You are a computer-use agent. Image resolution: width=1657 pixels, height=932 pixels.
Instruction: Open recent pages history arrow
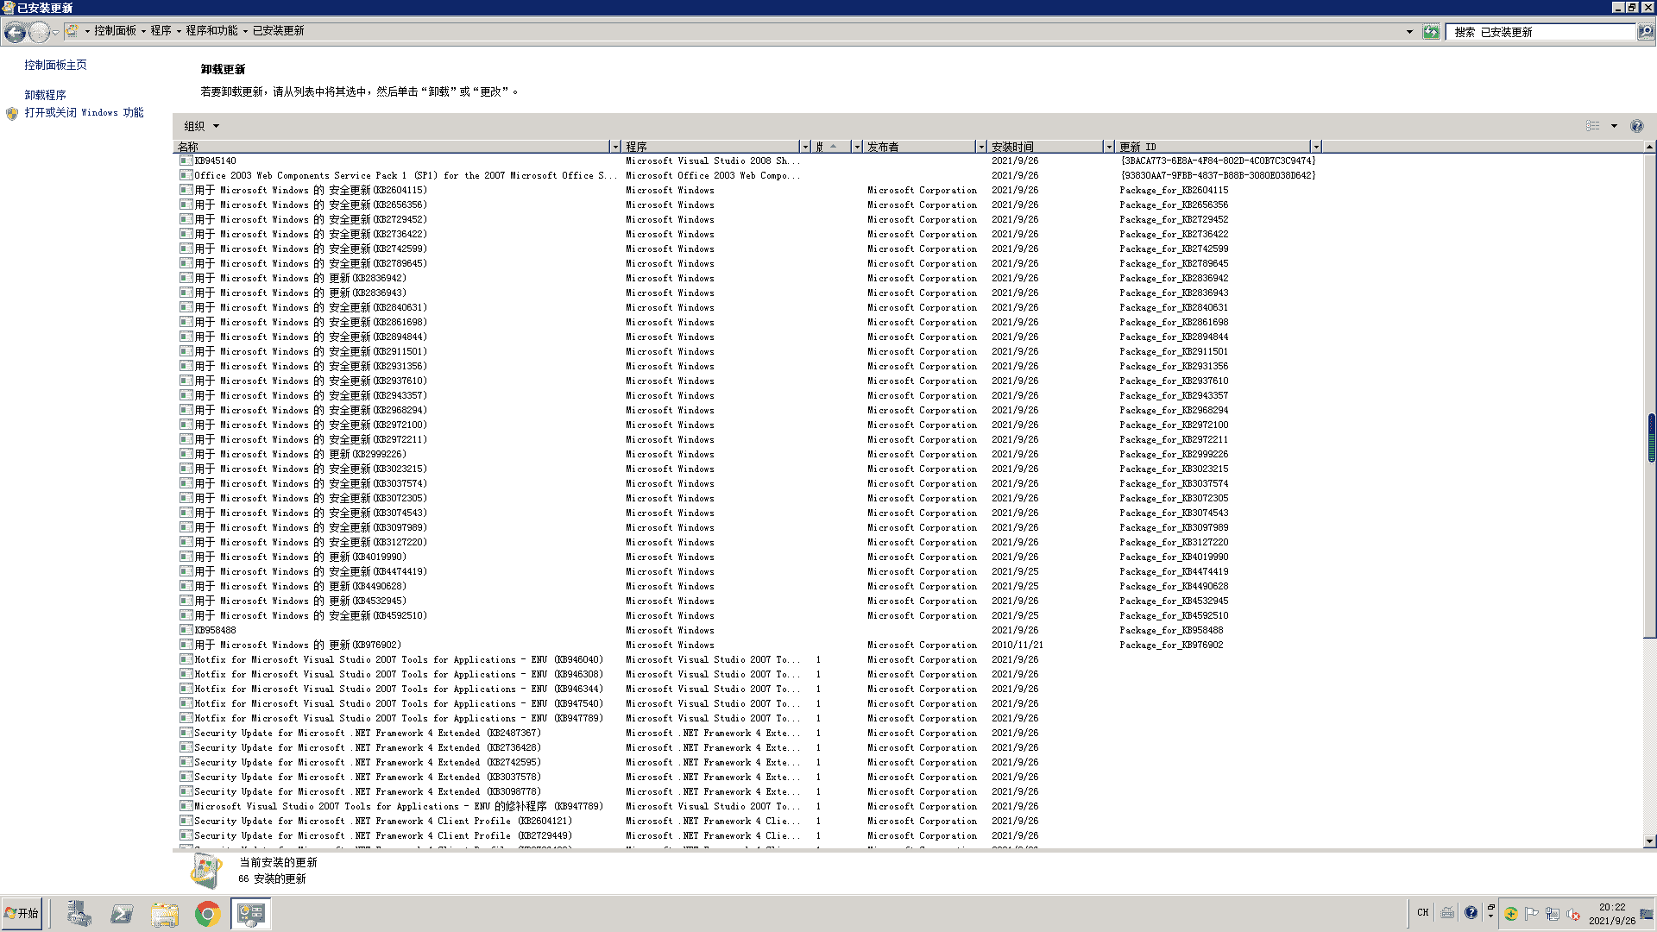55,32
